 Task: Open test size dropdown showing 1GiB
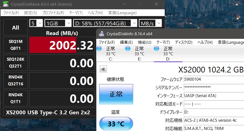(58, 23)
